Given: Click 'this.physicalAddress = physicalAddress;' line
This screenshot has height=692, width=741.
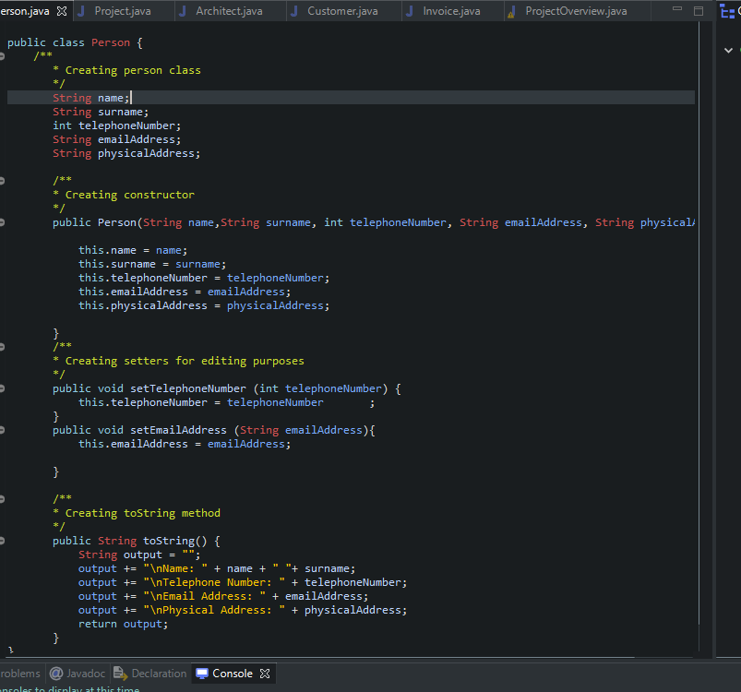Looking at the screenshot, I should click(x=204, y=305).
